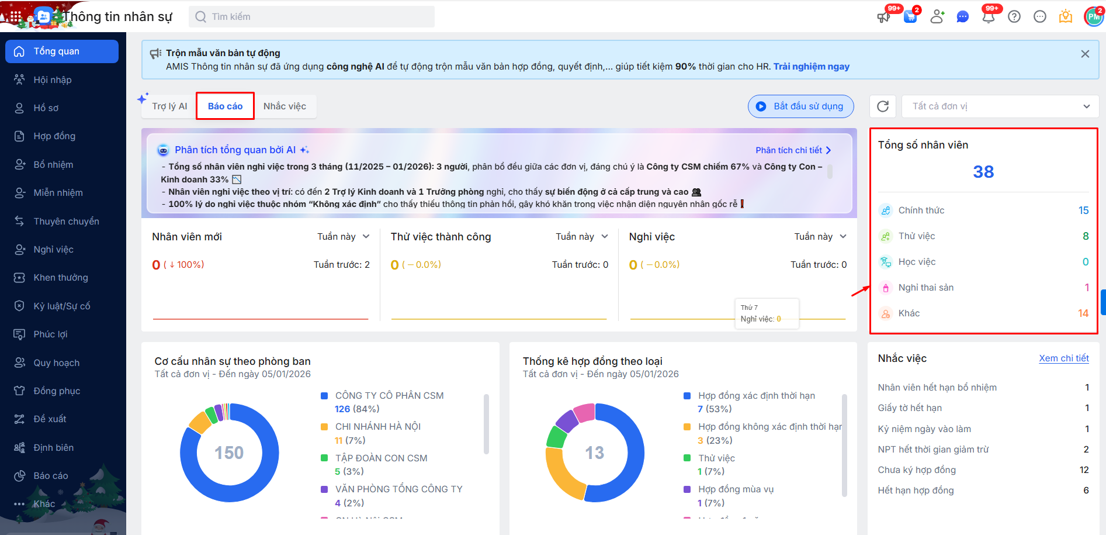
Task: Click the total employee number 38
Action: click(x=983, y=172)
